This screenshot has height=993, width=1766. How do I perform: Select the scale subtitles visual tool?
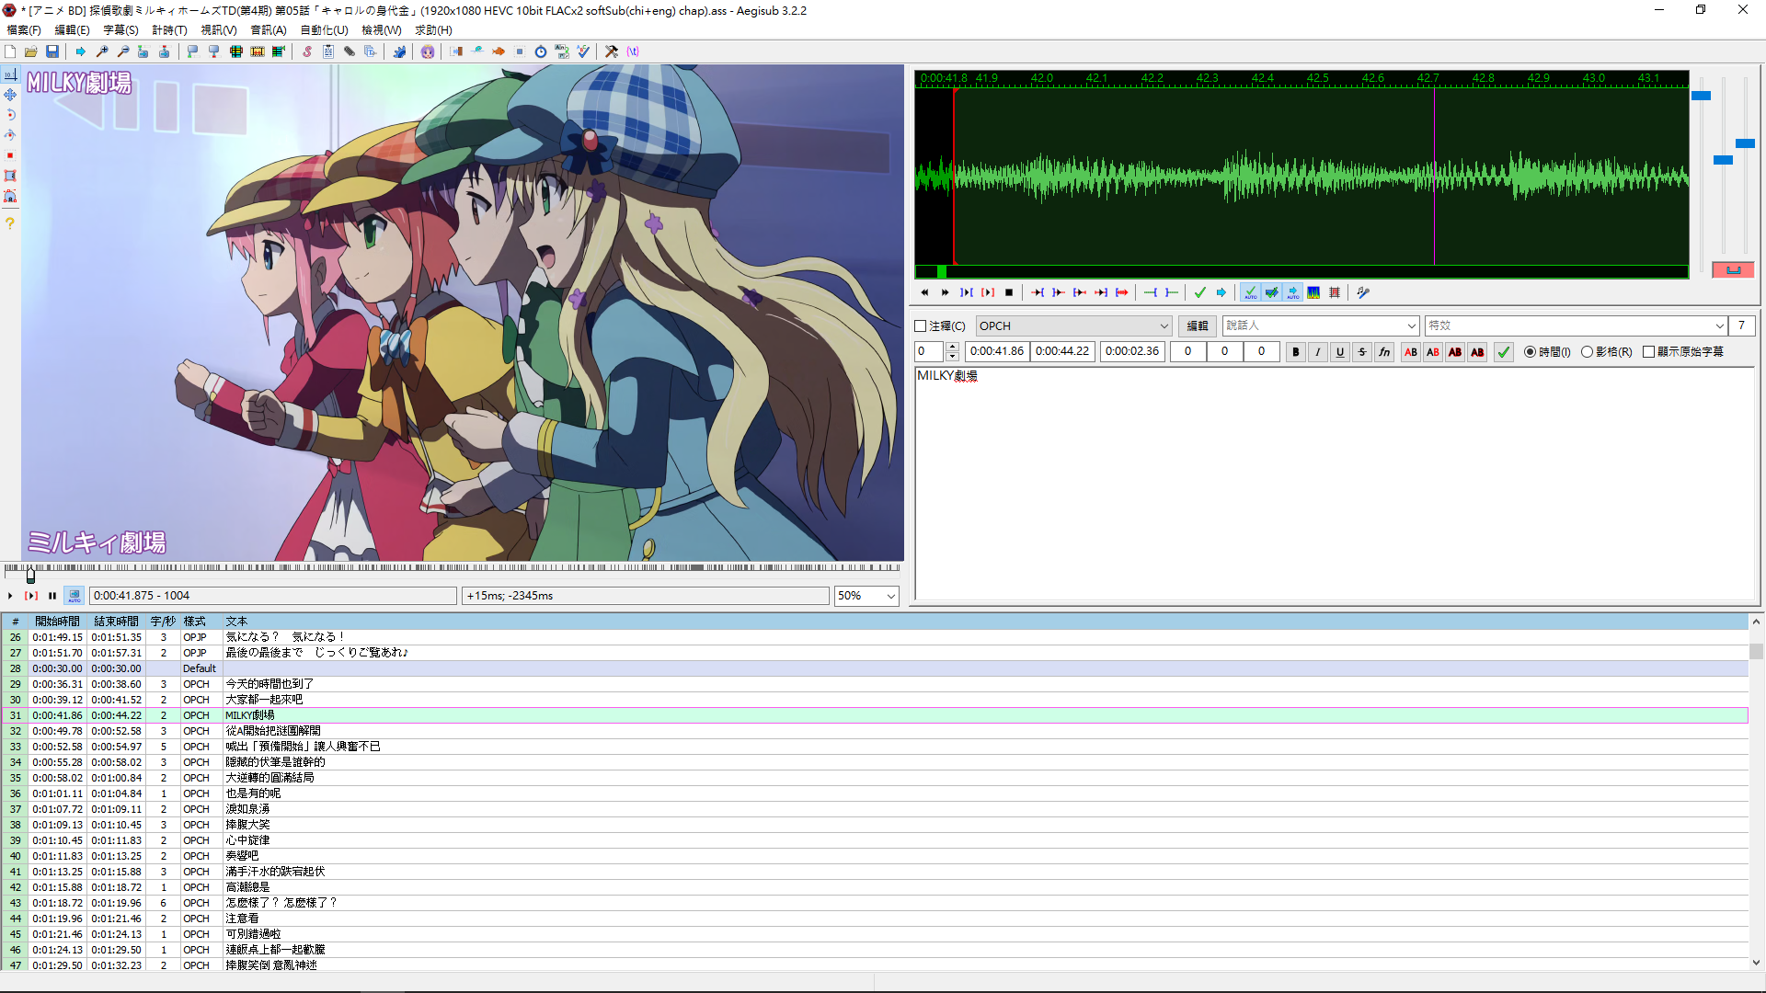point(10,155)
